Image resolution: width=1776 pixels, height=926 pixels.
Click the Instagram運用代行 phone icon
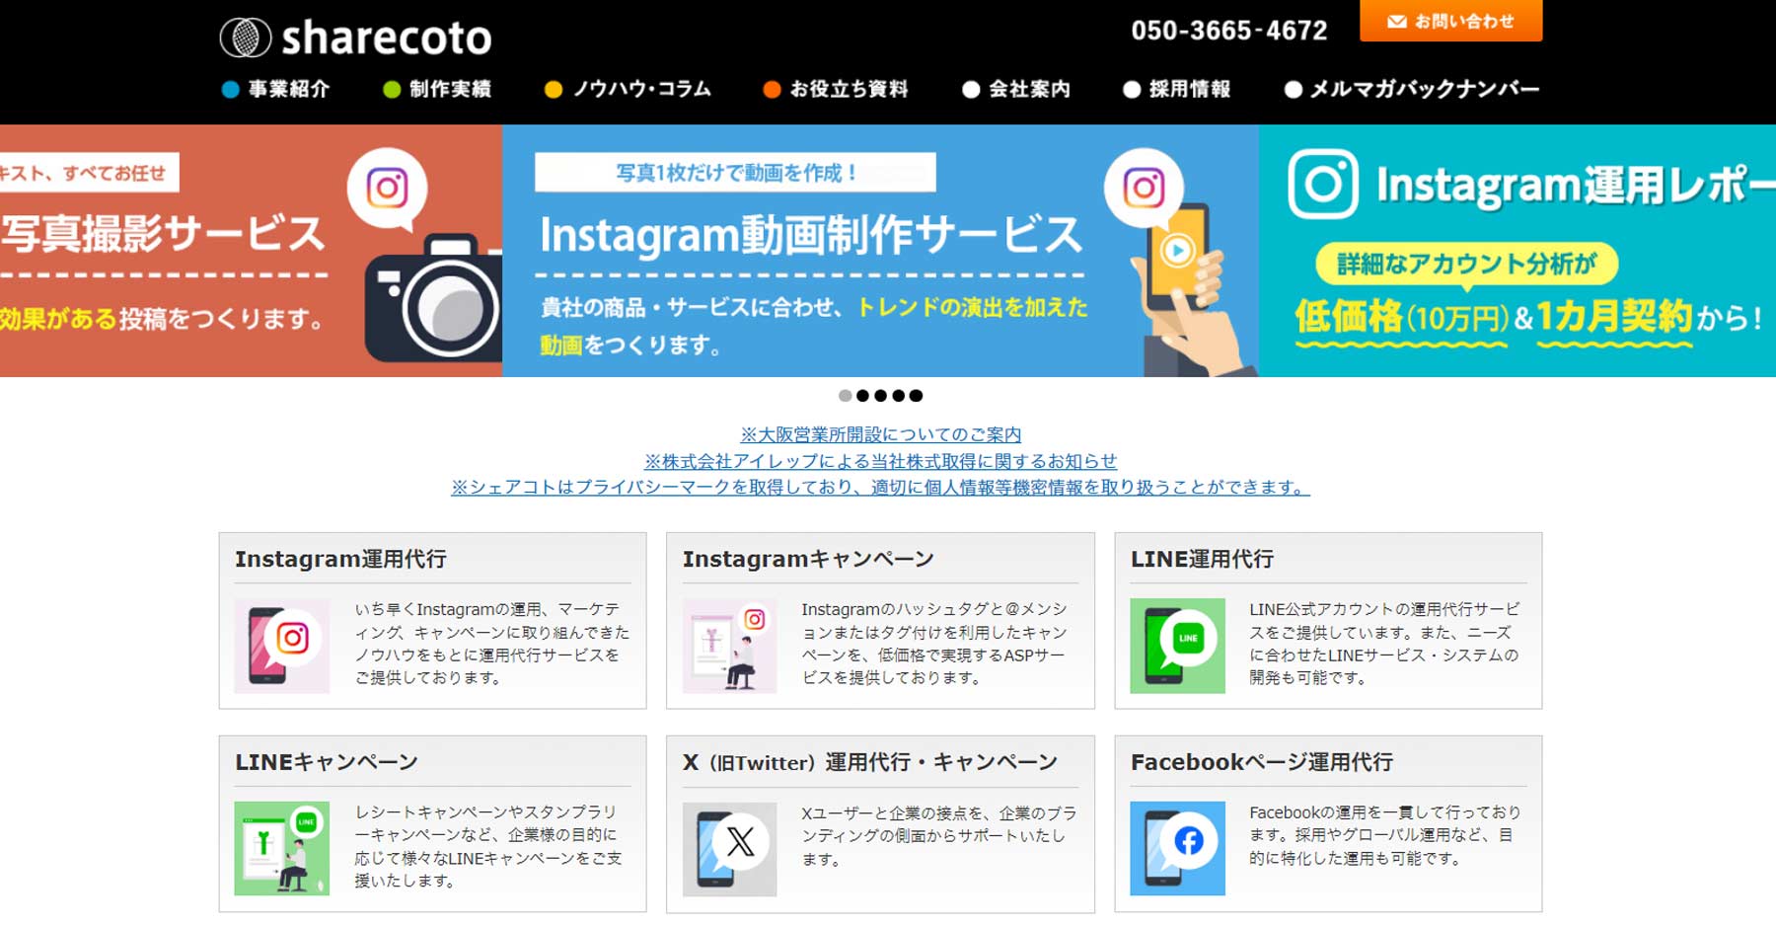click(x=282, y=646)
